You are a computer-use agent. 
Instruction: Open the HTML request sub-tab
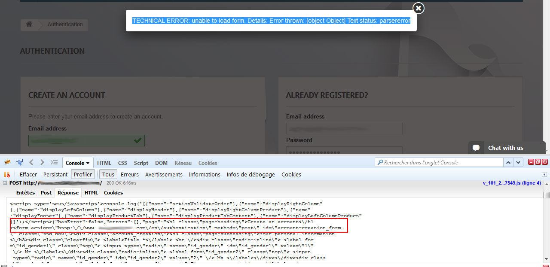91,193
